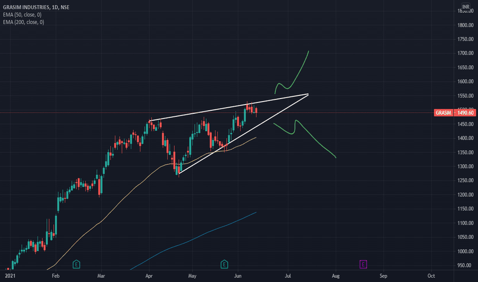Click the 2021 label on time axis
The image size is (478, 282).
(10, 276)
